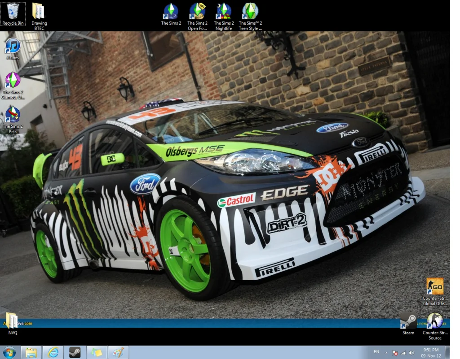This screenshot has width=460, height=359.
Task: Select the Recycle Bin desktop icon
Action: point(13,14)
